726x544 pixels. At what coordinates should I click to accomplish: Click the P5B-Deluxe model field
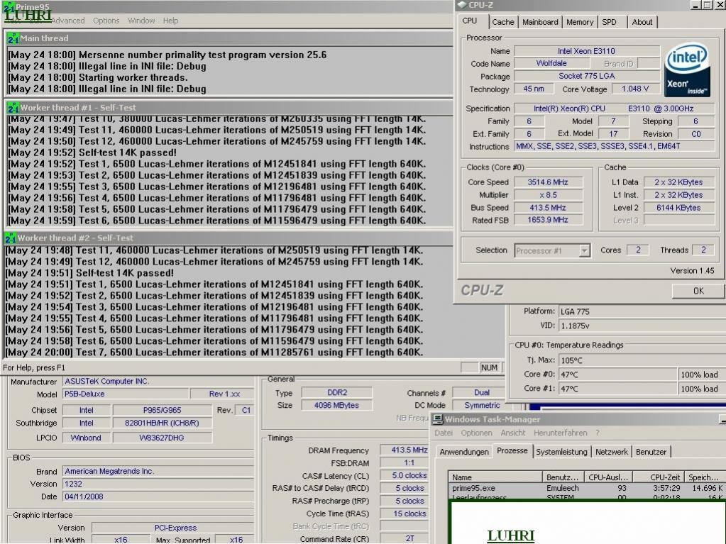126,394
